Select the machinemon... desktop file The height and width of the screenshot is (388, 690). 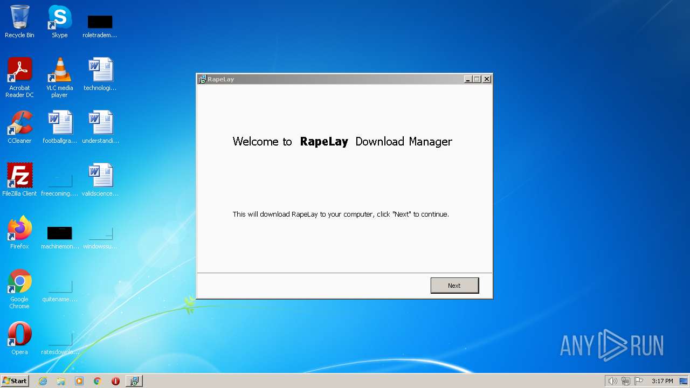tap(60, 237)
